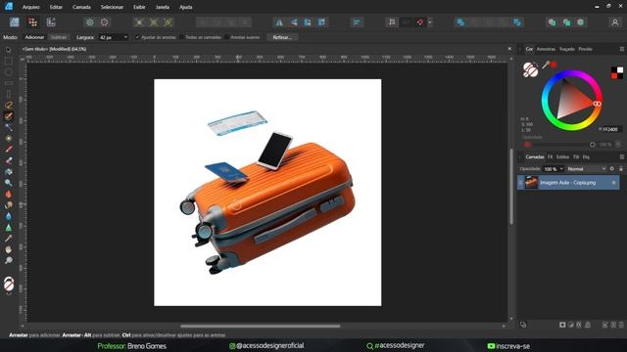
Task: Toggle Force Pixel Alignment icon
Action: click(392, 22)
